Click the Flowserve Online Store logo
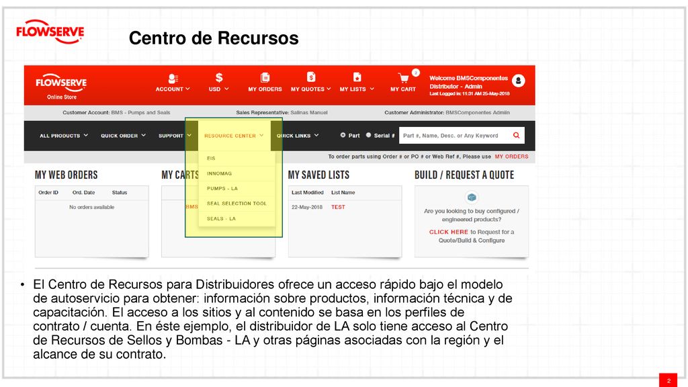Image resolution: width=688 pixels, height=387 pixels. click(x=61, y=87)
